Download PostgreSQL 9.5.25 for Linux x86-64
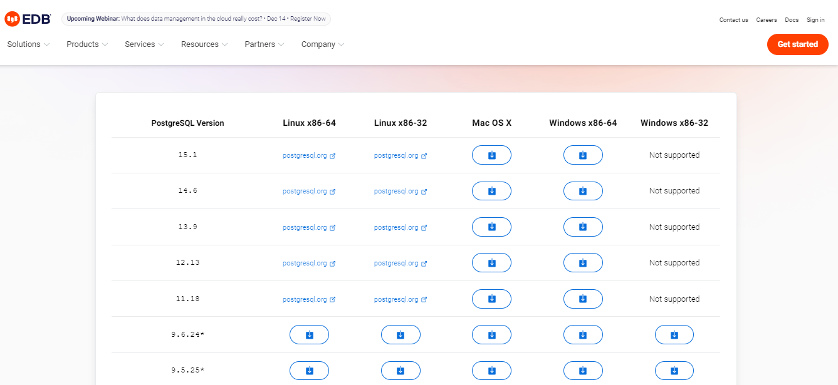Image resolution: width=838 pixels, height=385 pixels. (309, 371)
